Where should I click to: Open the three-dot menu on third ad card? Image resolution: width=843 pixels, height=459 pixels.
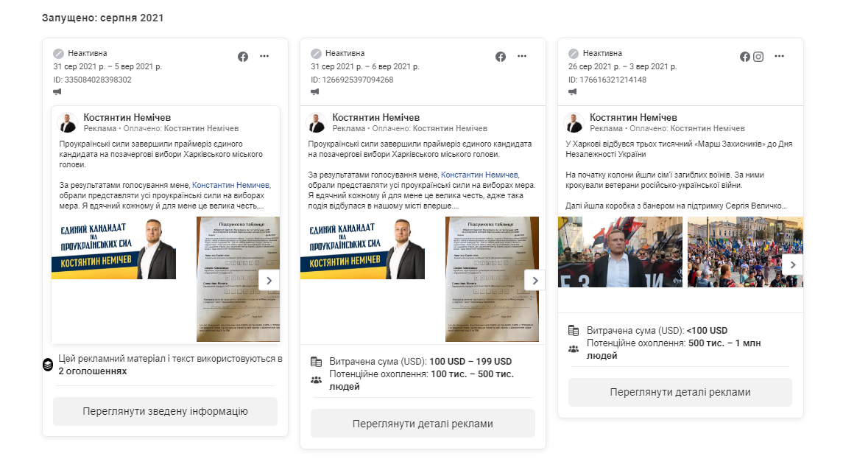[x=779, y=56]
